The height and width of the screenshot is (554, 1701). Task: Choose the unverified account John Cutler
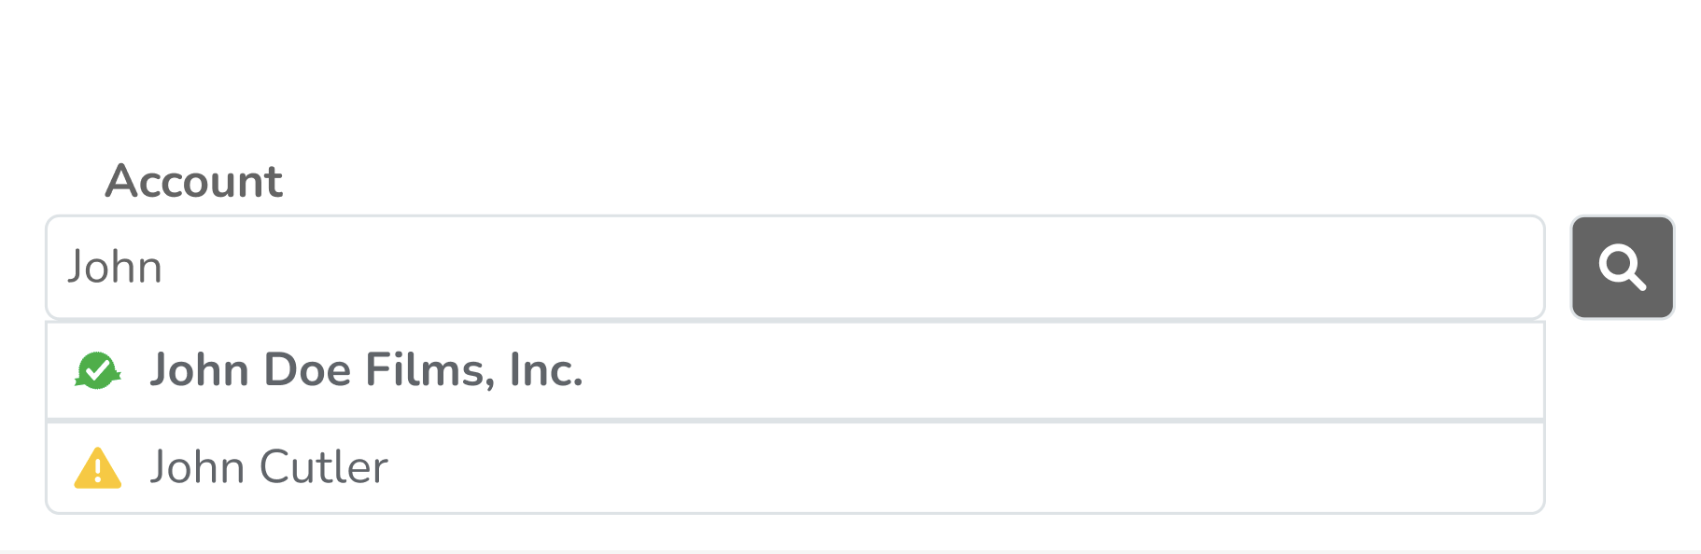click(x=795, y=467)
